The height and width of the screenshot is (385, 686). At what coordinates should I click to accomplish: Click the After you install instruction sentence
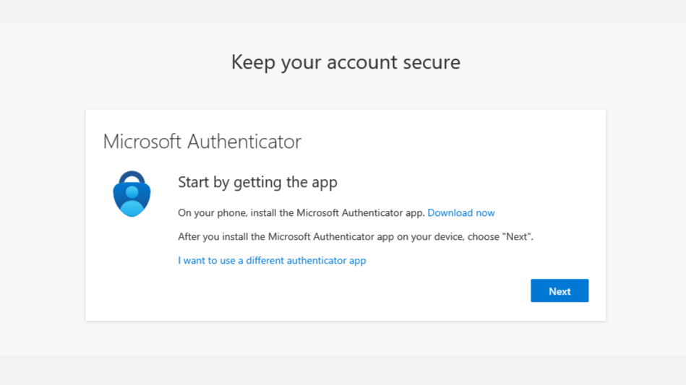coord(356,237)
